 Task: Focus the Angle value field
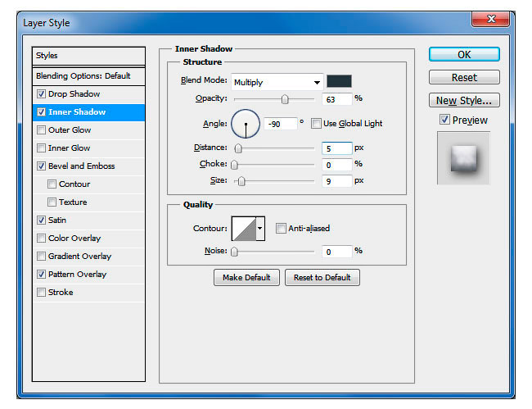pyautogui.click(x=281, y=124)
